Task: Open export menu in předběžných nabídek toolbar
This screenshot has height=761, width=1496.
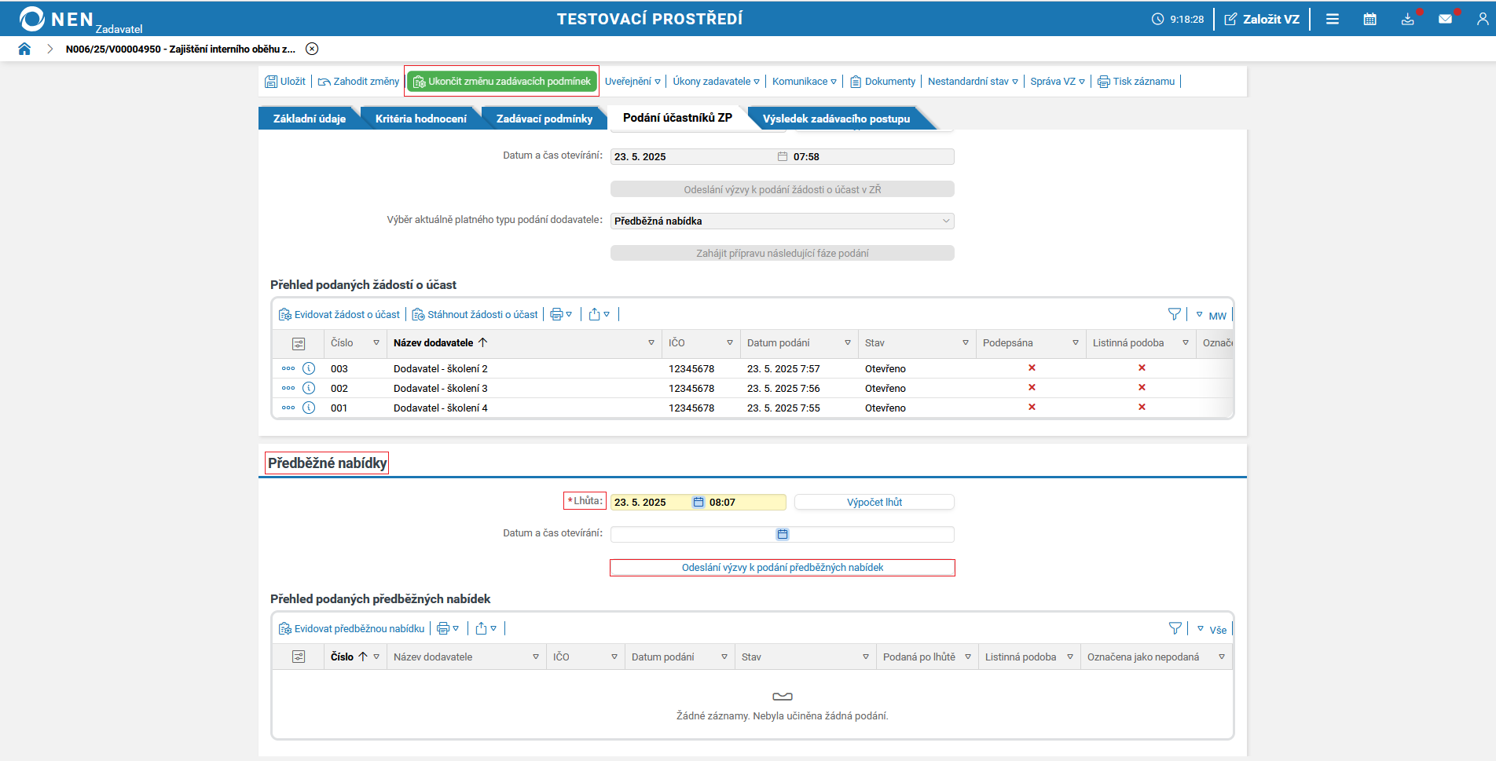Action: 486,628
